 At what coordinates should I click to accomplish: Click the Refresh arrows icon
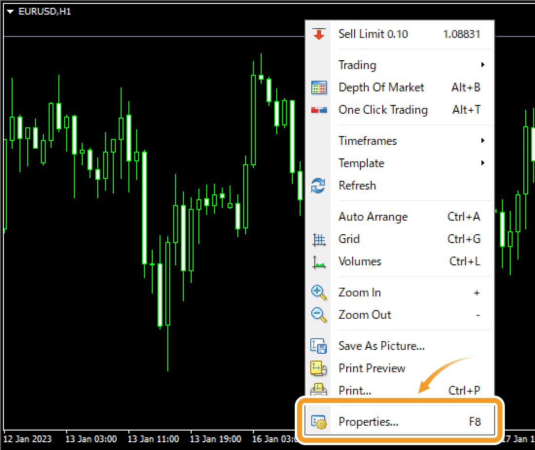(x=319, y=186)
